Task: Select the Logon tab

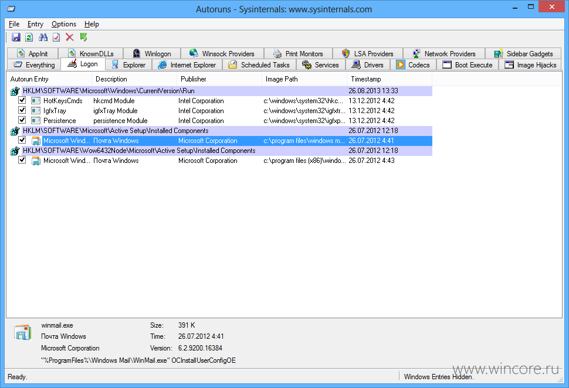Action: click(x=83, y=64)
